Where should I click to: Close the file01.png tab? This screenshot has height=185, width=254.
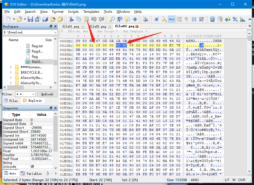point(83,26)
